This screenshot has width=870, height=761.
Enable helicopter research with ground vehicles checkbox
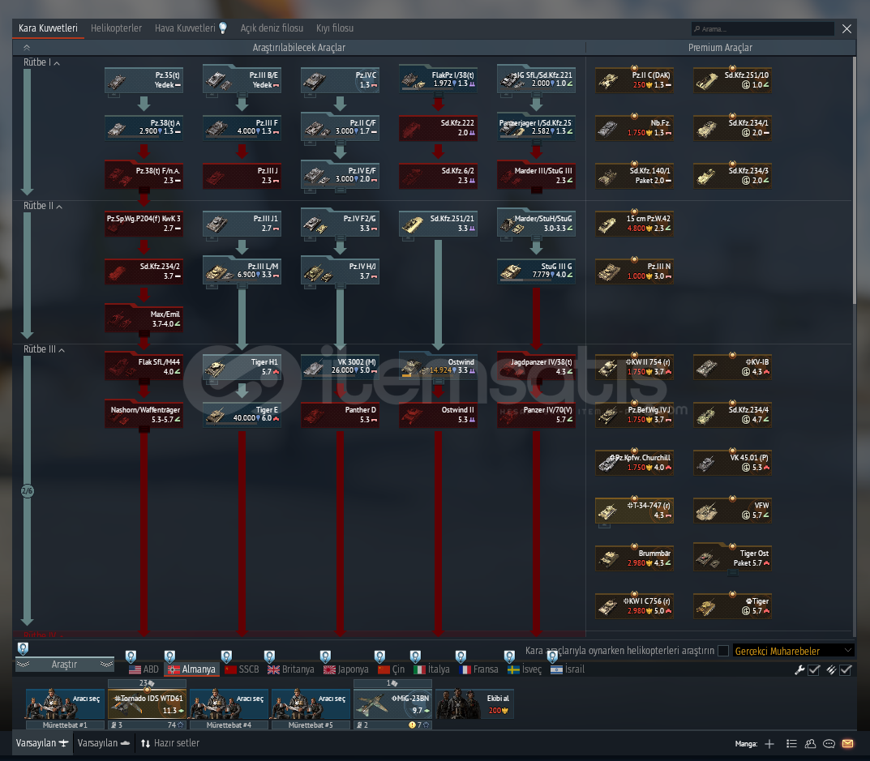tap(723, 651)
